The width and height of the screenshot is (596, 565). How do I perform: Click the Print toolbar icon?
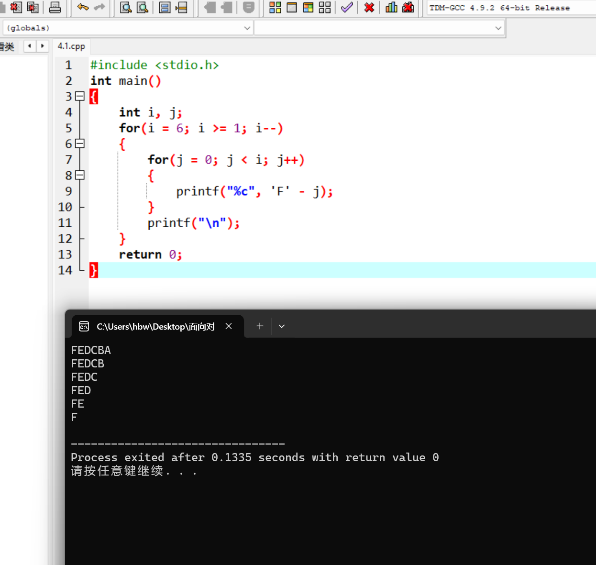(x=55, y=7)
